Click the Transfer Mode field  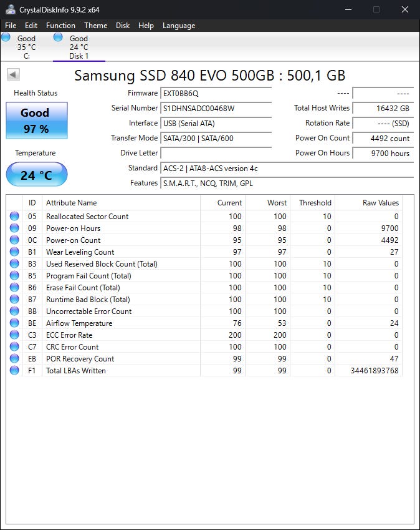pyautogui.click(x=216, y=138)
